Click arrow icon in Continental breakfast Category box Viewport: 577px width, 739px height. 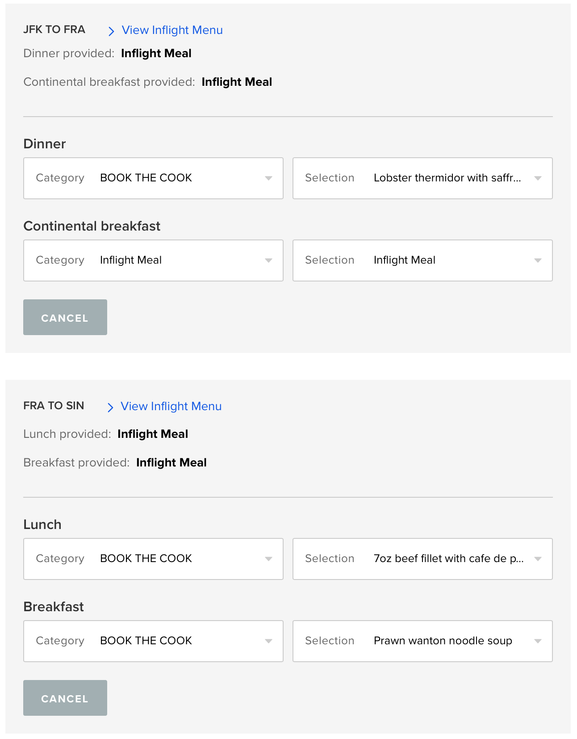tap(268, 260)
